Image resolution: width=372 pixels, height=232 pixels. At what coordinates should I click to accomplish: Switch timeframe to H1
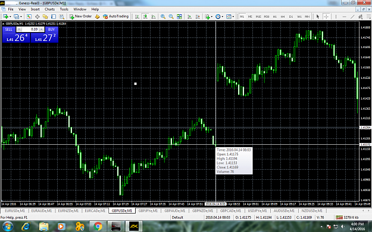coord(275,17)
